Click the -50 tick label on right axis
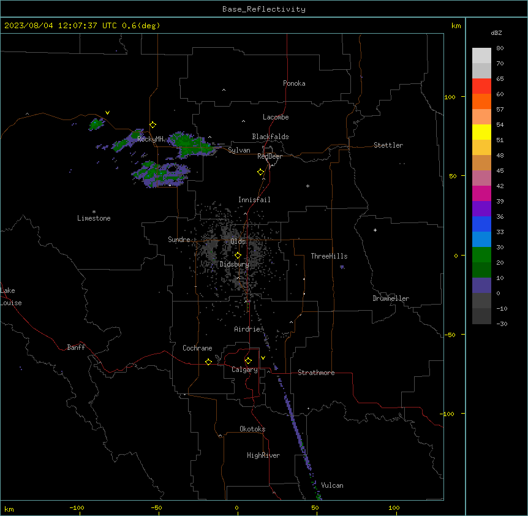Viewport: 528px width, 516px height. click(x=450, y=335)
